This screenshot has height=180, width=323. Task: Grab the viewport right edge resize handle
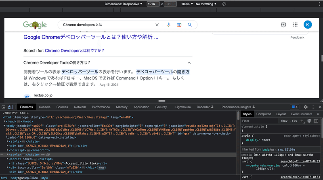321,58
